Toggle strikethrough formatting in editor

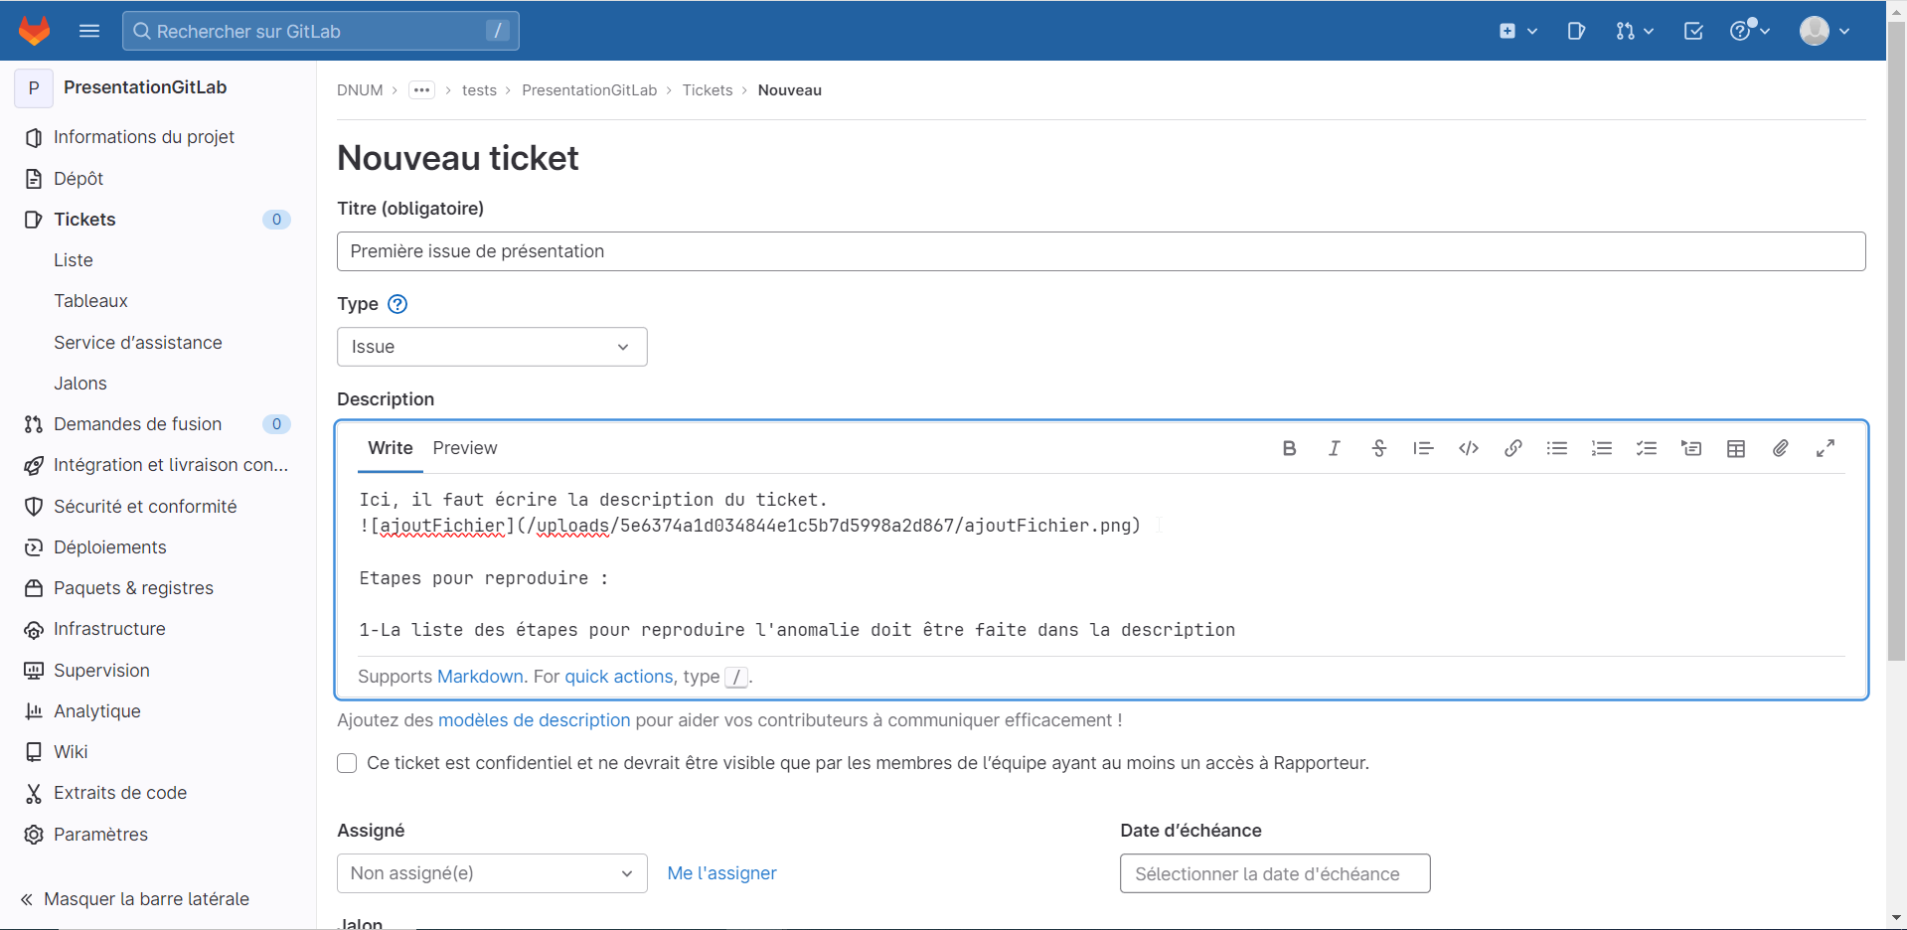1378,448
